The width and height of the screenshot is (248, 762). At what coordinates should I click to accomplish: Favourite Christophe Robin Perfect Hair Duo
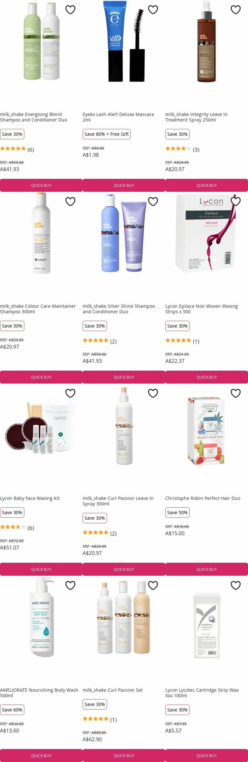[x=236, y=393]
